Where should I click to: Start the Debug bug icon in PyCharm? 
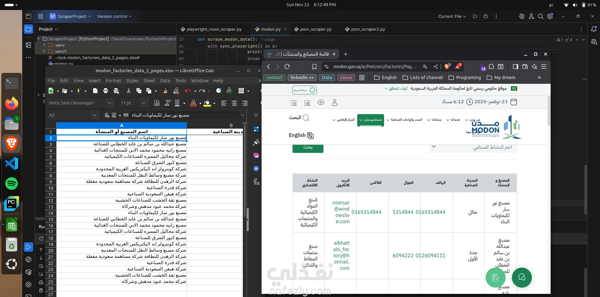click(486, 16)
